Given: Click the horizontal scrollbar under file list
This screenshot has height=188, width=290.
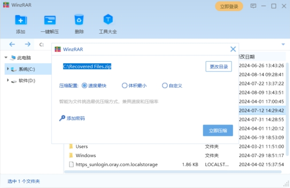Looking at the screenshot, I should (173, 172).
